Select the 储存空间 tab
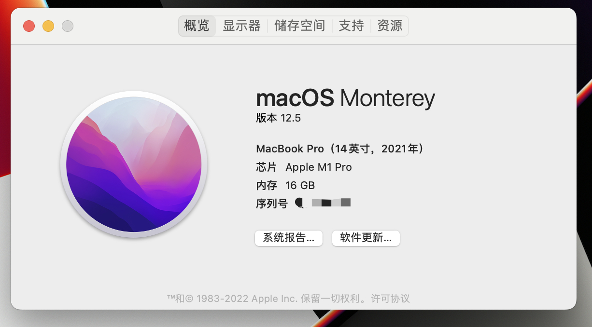 tap(299, 26)
